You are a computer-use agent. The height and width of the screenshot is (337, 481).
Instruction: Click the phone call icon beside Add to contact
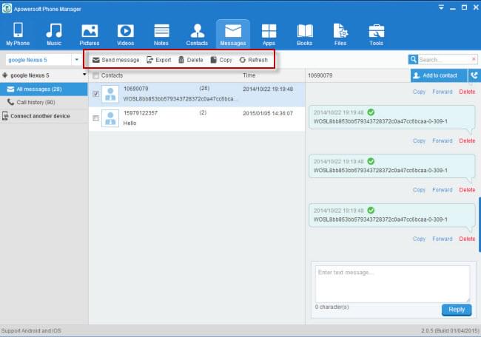(474, 75)
